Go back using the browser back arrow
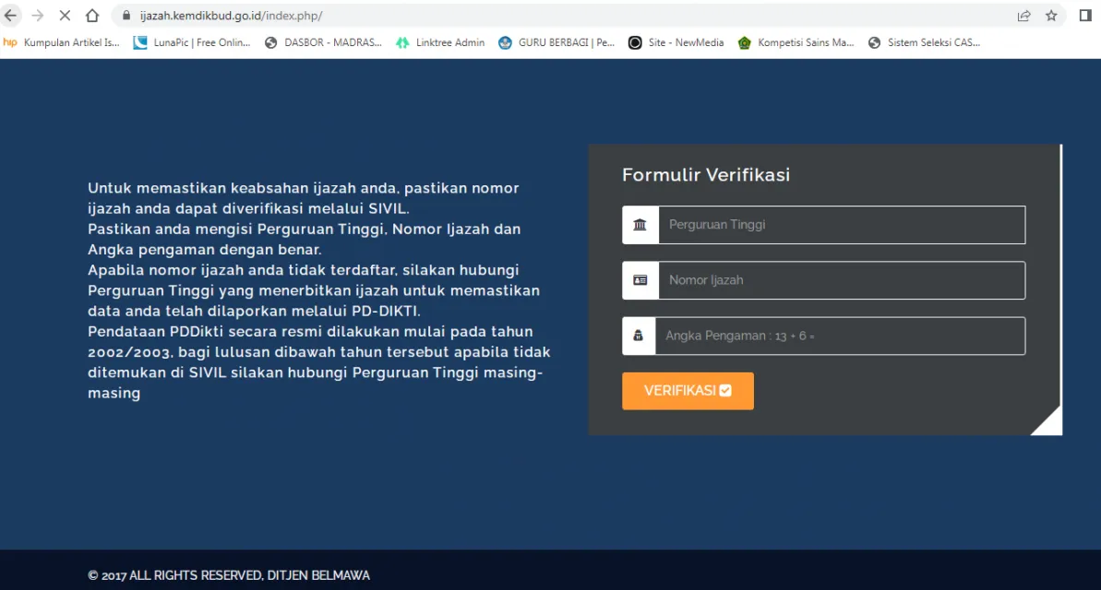 click(x=10, y=16)
